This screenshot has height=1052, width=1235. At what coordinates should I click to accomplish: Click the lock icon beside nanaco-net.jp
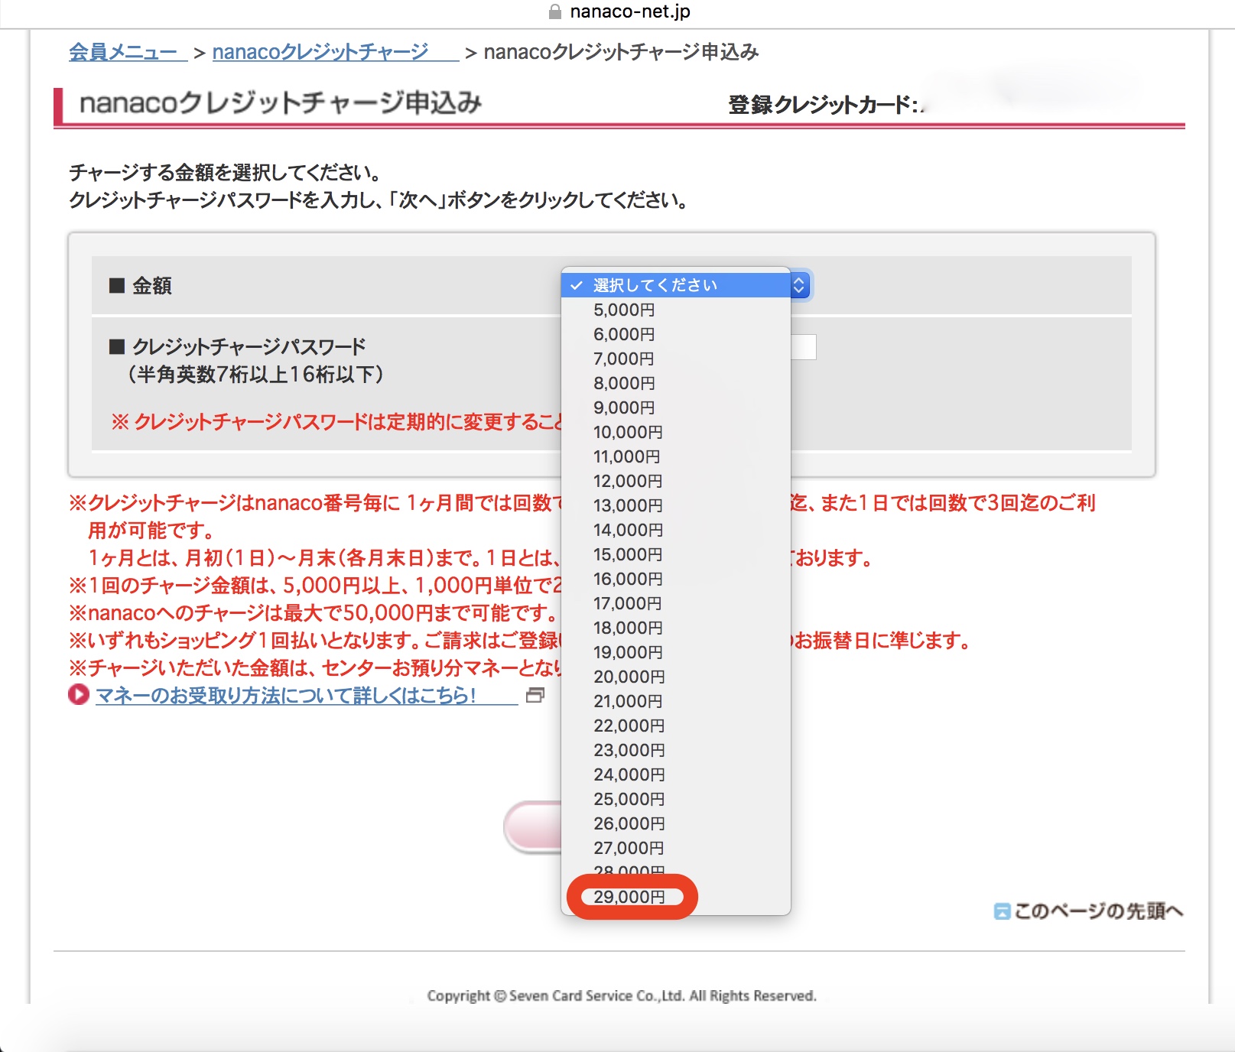tap(555, 11)
